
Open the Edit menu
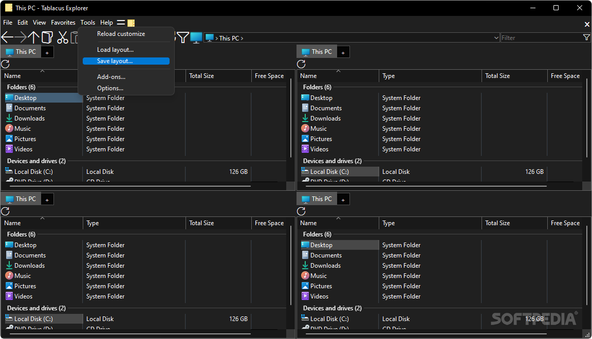(x=23, y=23)
